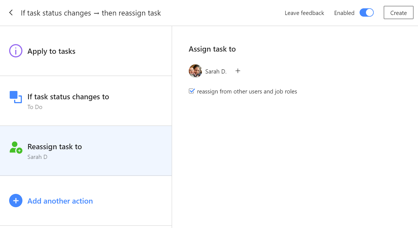Click the 'Add another action' link
Viewport: 418px width, 228px height.
pyautogui.click(x=60, y=201)
